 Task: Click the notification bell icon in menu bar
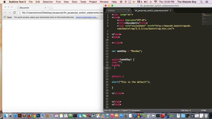[x=126, y=2]
